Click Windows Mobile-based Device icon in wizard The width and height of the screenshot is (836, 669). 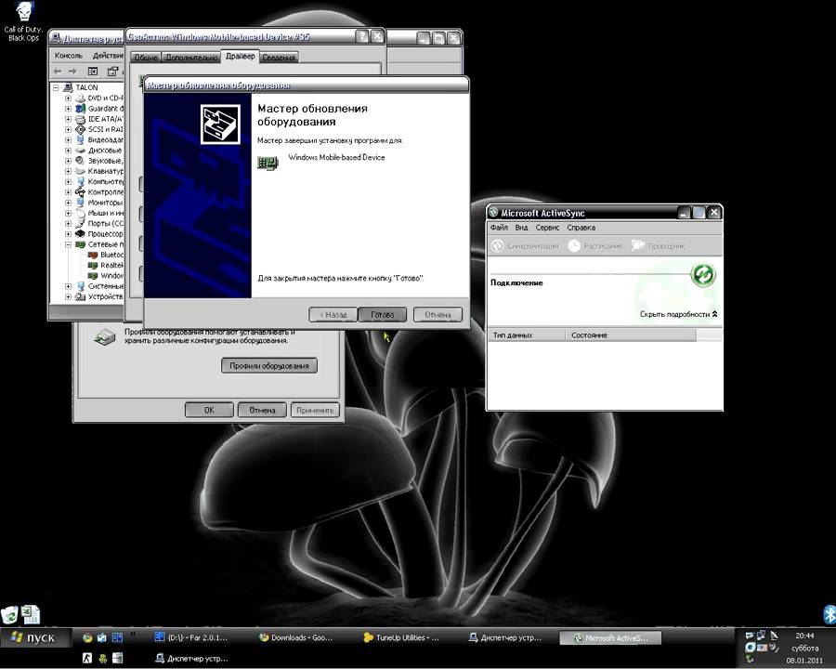(x=268, y=163)
